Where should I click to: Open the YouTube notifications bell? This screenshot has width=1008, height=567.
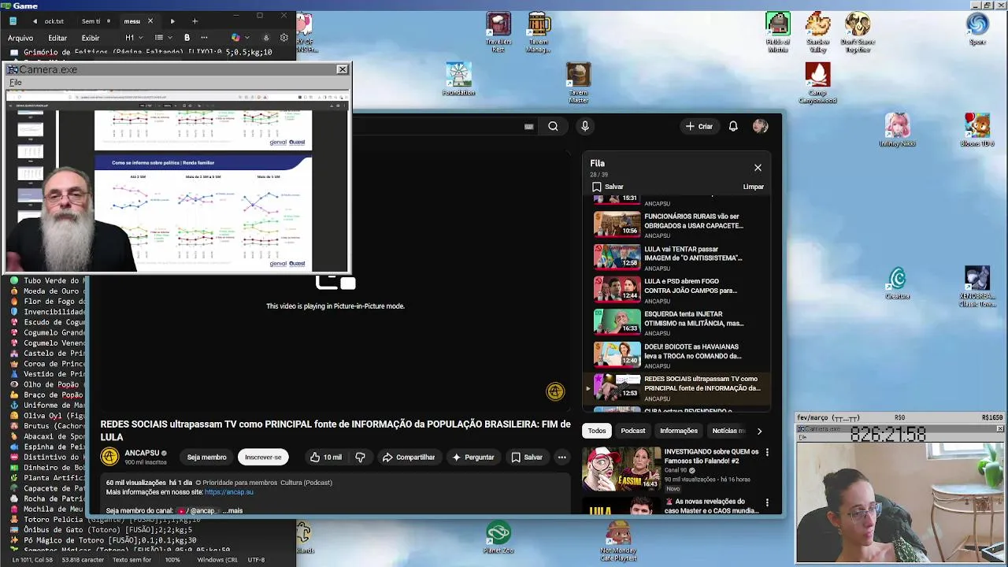(x=733, y=126)
